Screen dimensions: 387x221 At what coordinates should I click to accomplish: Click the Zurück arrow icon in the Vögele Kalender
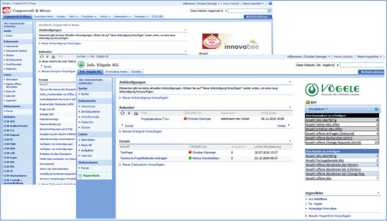(x=122, y=125)
